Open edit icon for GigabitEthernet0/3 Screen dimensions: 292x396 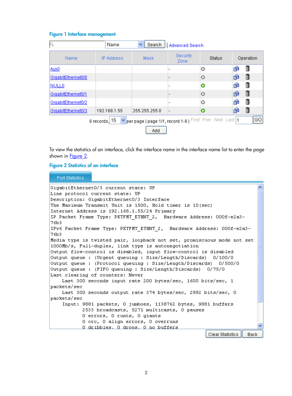point(236,110)
